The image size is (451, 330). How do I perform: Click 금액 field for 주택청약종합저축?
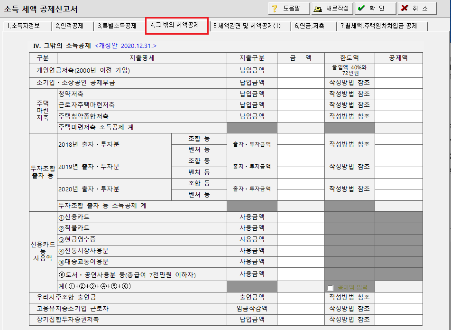301,117
